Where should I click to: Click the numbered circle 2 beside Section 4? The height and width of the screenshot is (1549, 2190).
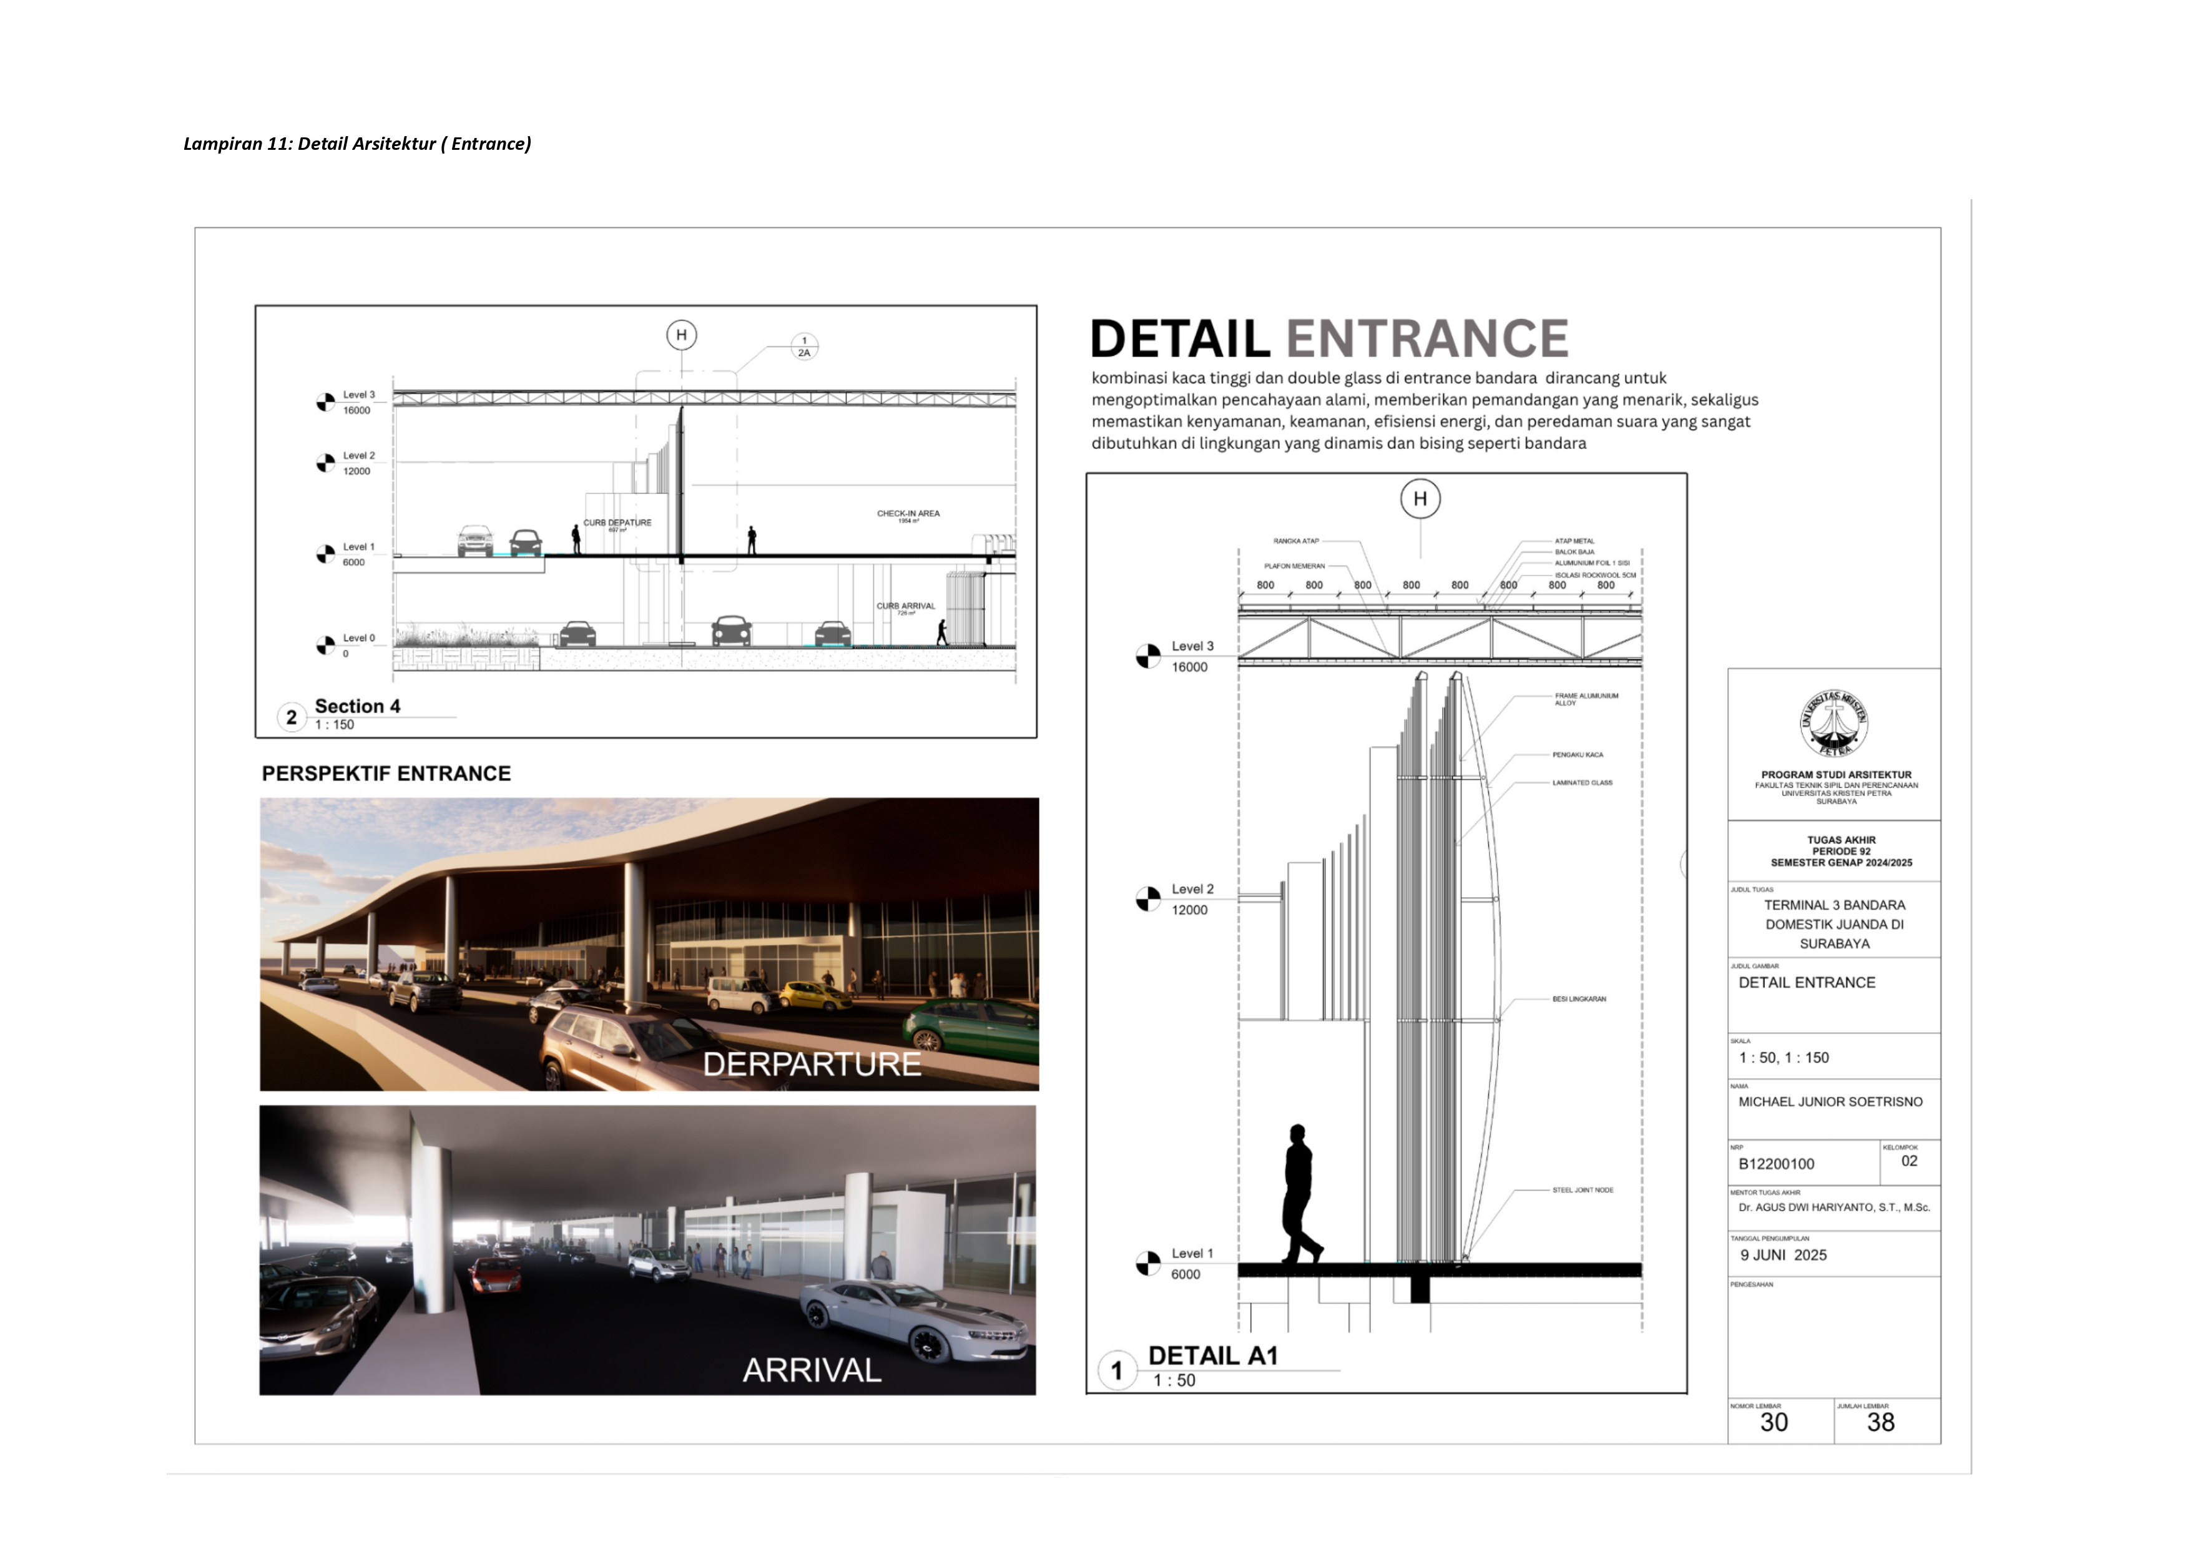291,716
